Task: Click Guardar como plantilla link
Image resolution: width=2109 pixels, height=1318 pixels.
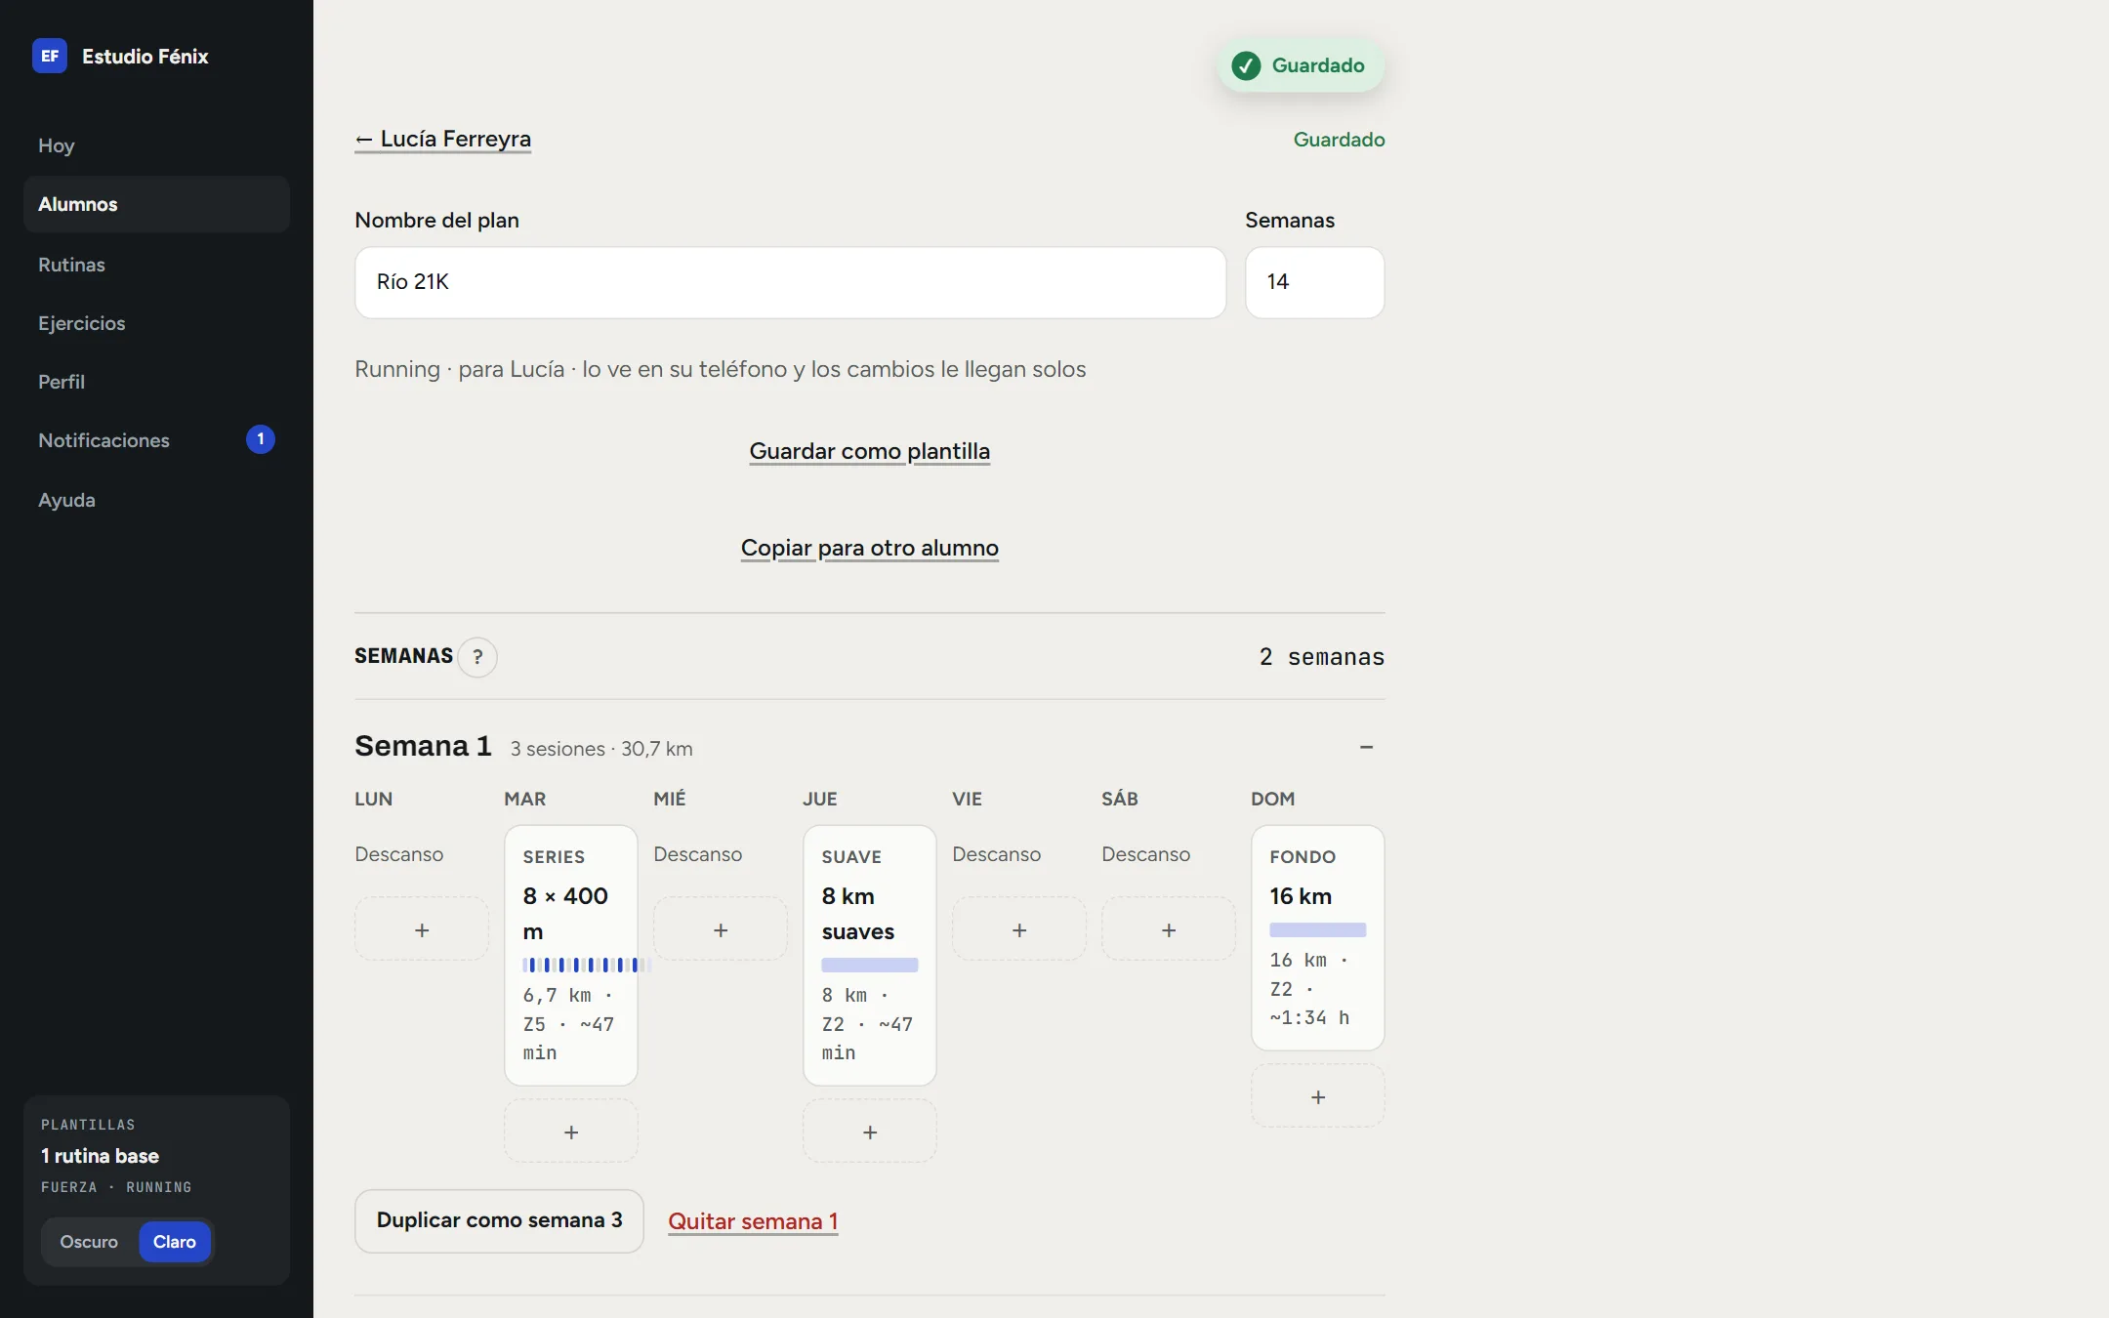Action: pyautogui.click(x=869, y=451)
